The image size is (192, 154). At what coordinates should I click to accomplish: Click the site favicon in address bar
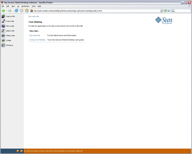pyautogui.click(x=31, y=11)
